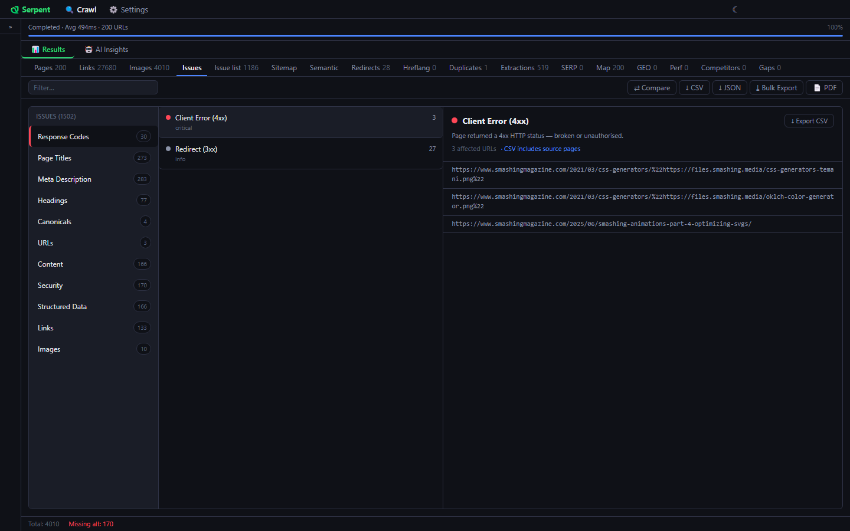Open the Headings issue category

93,201
